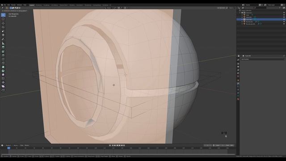Open the outliner filter dropdown
The width and height of the screenshot is (286, 161).
click(280, 8)
